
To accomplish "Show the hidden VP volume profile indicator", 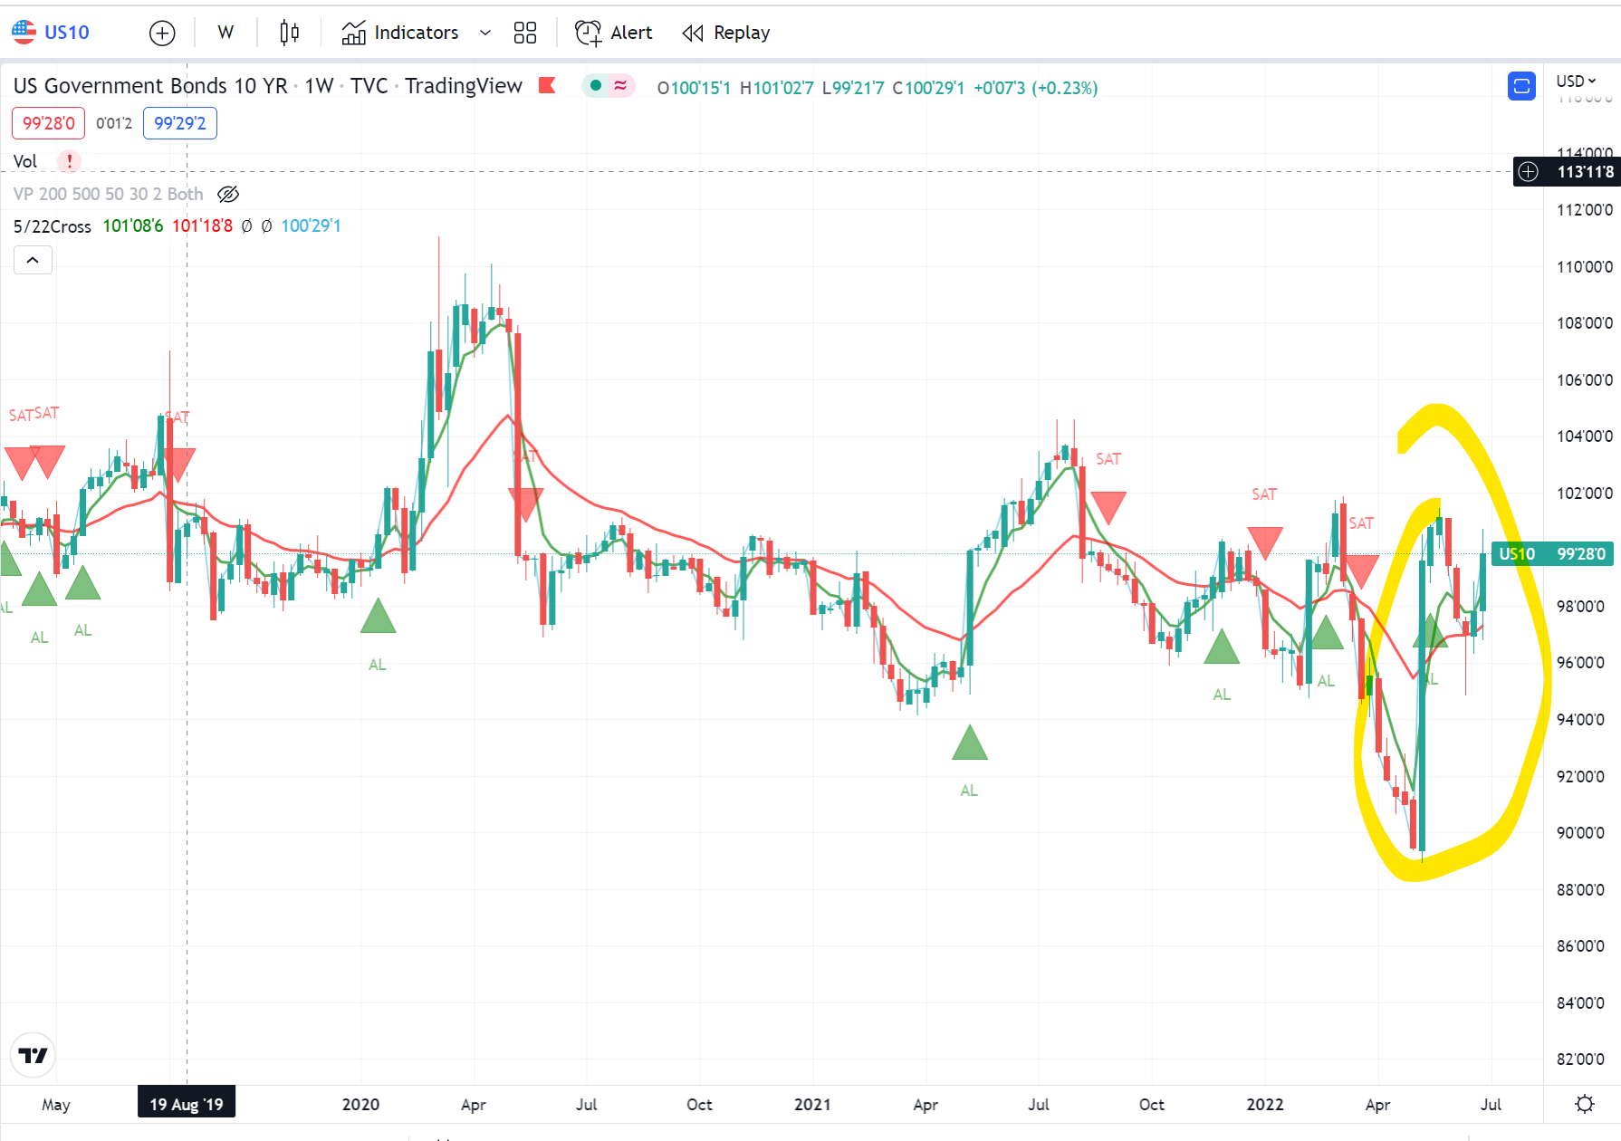I will [x=228, y=194].
